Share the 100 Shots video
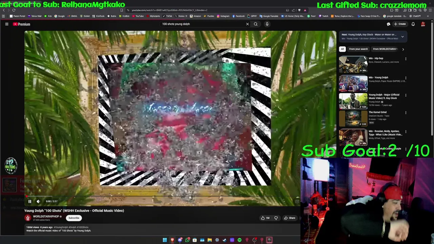Image resolution: width=434 pixels, height=244 pixels. tap(290, 218)
